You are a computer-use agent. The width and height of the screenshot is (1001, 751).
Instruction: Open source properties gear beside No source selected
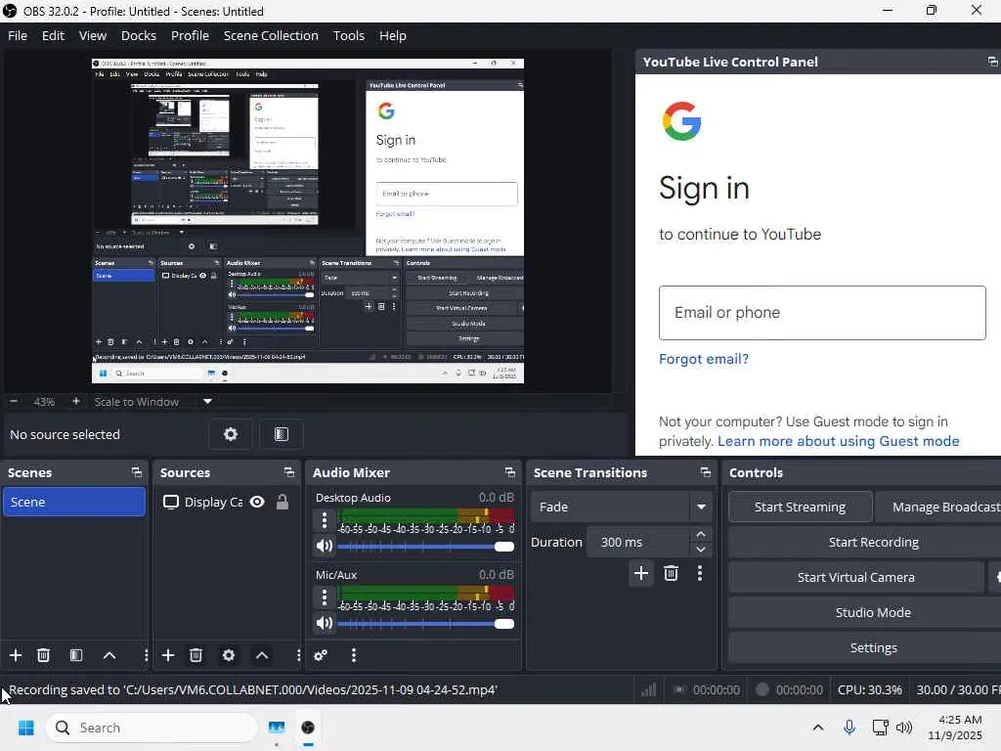click(x=231, y=434)
